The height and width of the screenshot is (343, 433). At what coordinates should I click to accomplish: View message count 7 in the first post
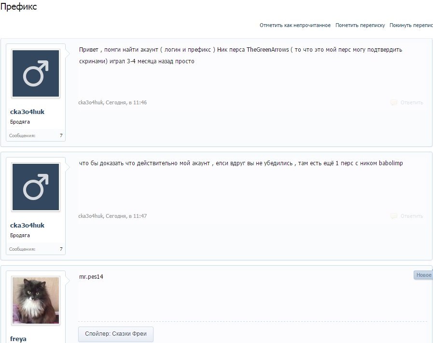pos(61,136)
